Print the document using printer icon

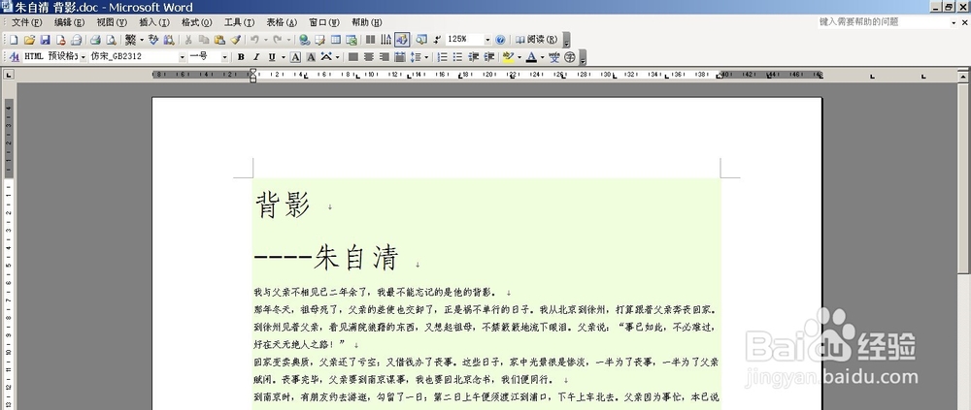(95, 40)
